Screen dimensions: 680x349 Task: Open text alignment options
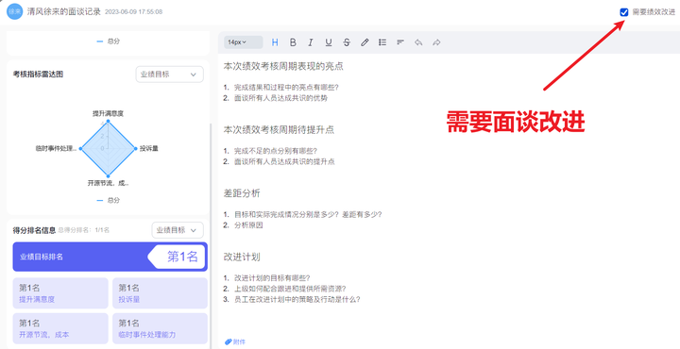click(x=400, y=42)
